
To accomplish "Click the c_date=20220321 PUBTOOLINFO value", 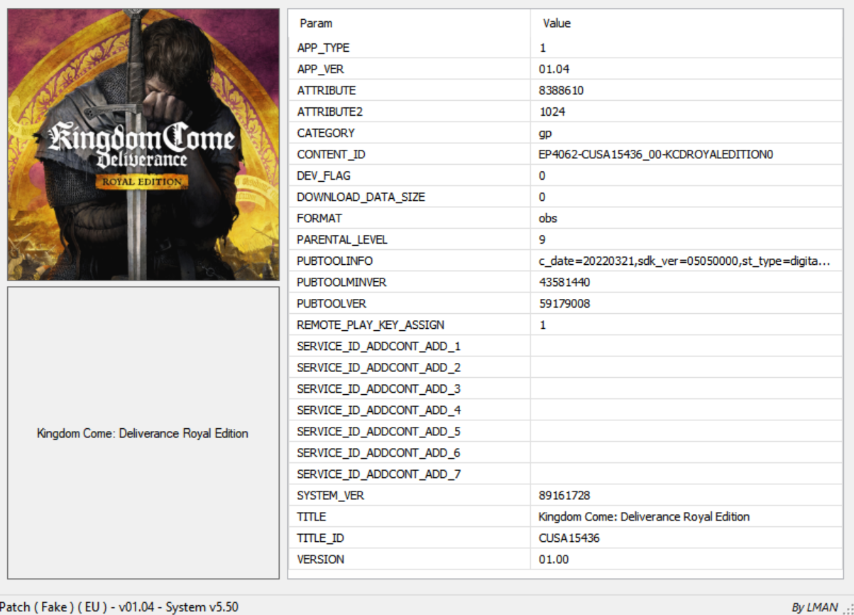I will point(685,261).
